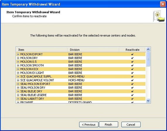Cancel the withdrawal wizard
This screenshot has height=131, width=167.
coord(131,125)
